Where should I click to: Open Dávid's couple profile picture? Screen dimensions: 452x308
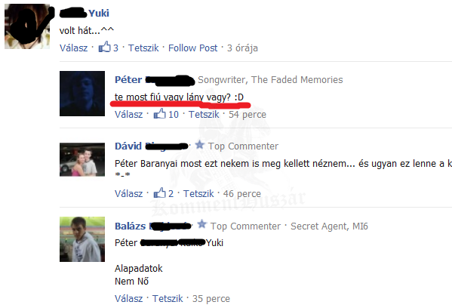82,159
